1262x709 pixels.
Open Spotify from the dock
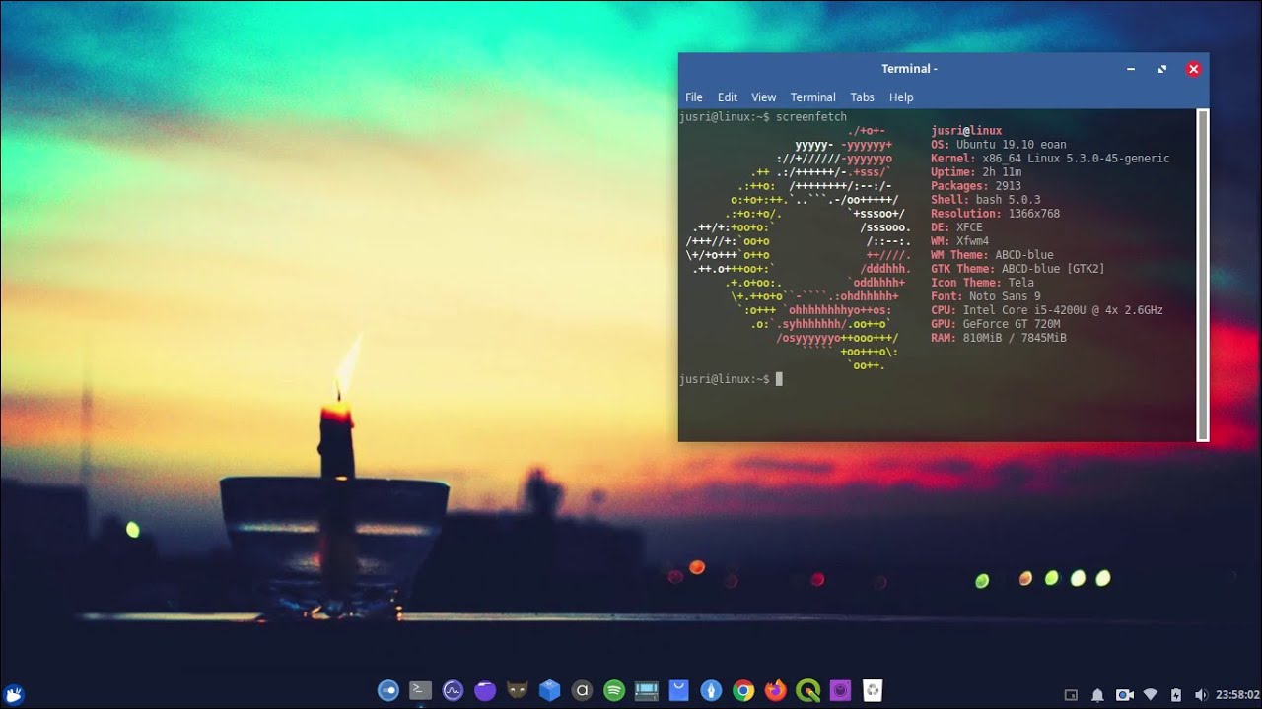(x=614, y=690)
